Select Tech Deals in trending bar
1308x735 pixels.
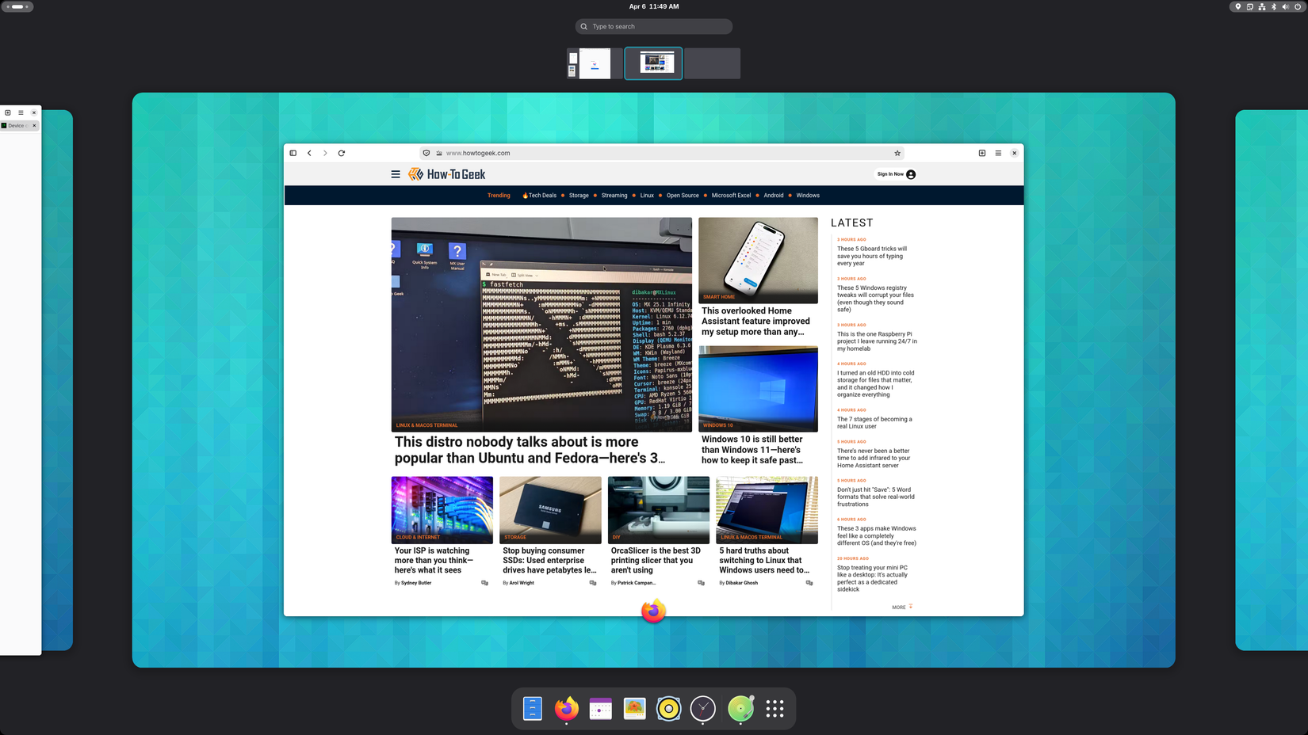point(540,196)
